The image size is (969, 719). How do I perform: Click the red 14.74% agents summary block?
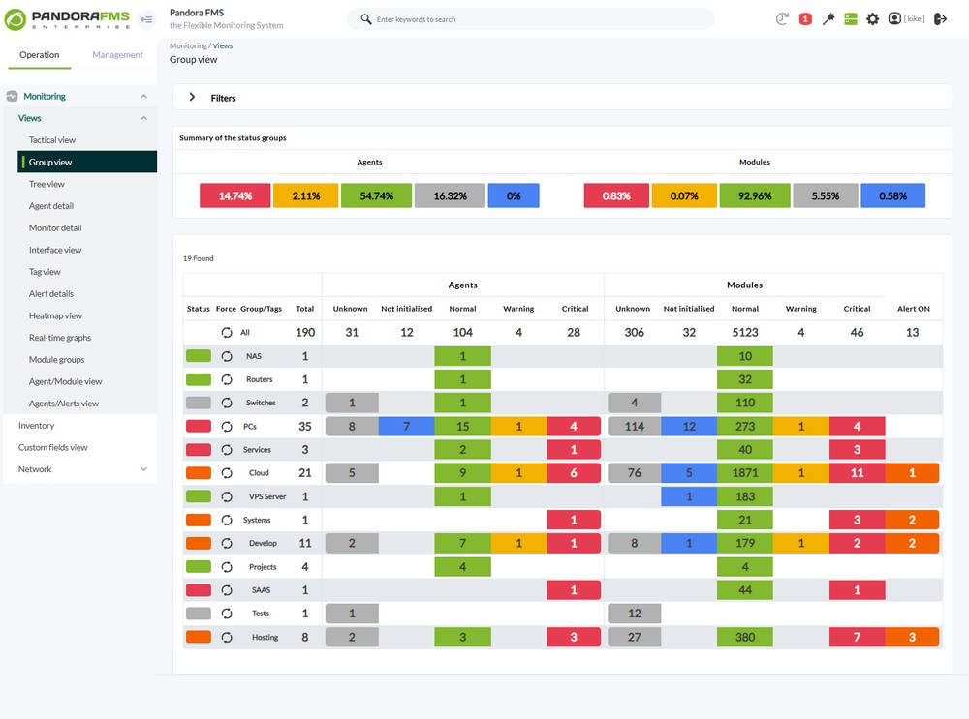pyautogui.click(x=234, y=195)
